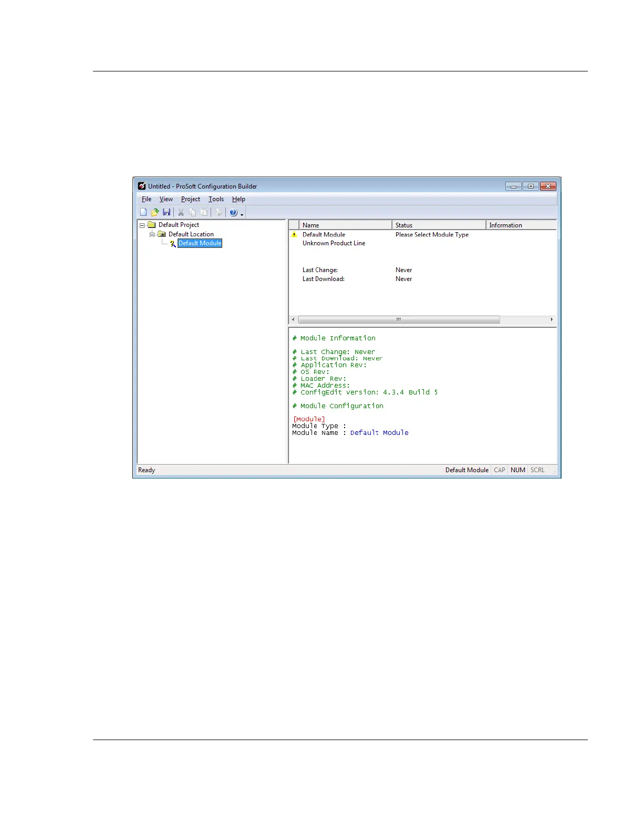Click the Default Module question mark icon
The width and height of the screenshot is (643, 832).
tap(172, 243)
